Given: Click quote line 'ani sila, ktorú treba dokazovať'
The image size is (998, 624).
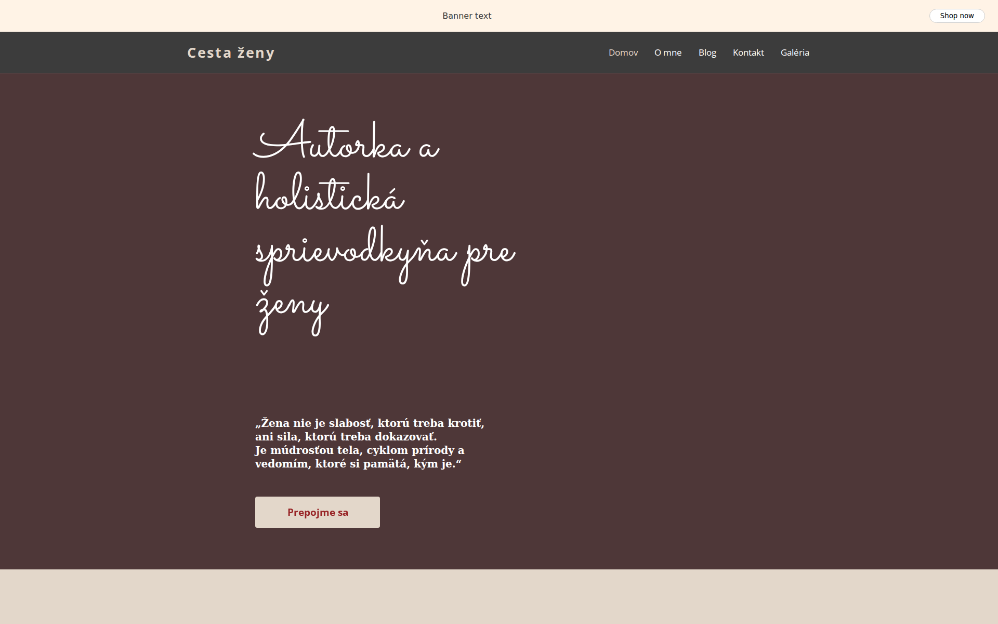Looking at the screenshot, I should (x=346, y=437).
